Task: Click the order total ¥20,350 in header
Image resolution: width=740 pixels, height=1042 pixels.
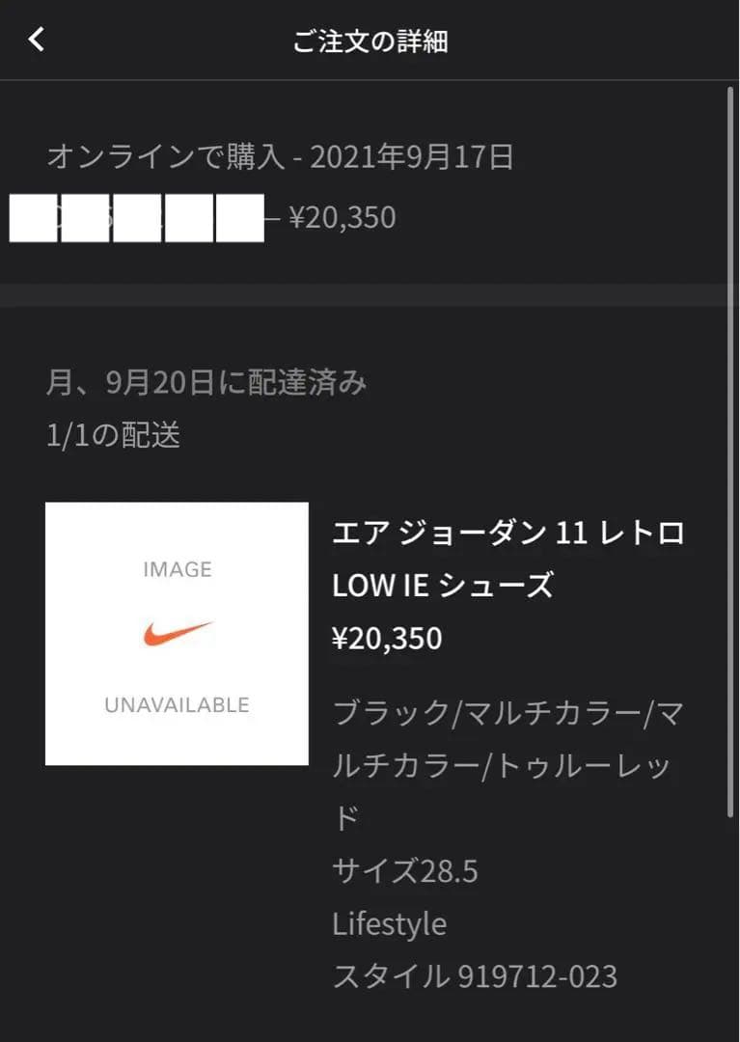Action: 343,218
